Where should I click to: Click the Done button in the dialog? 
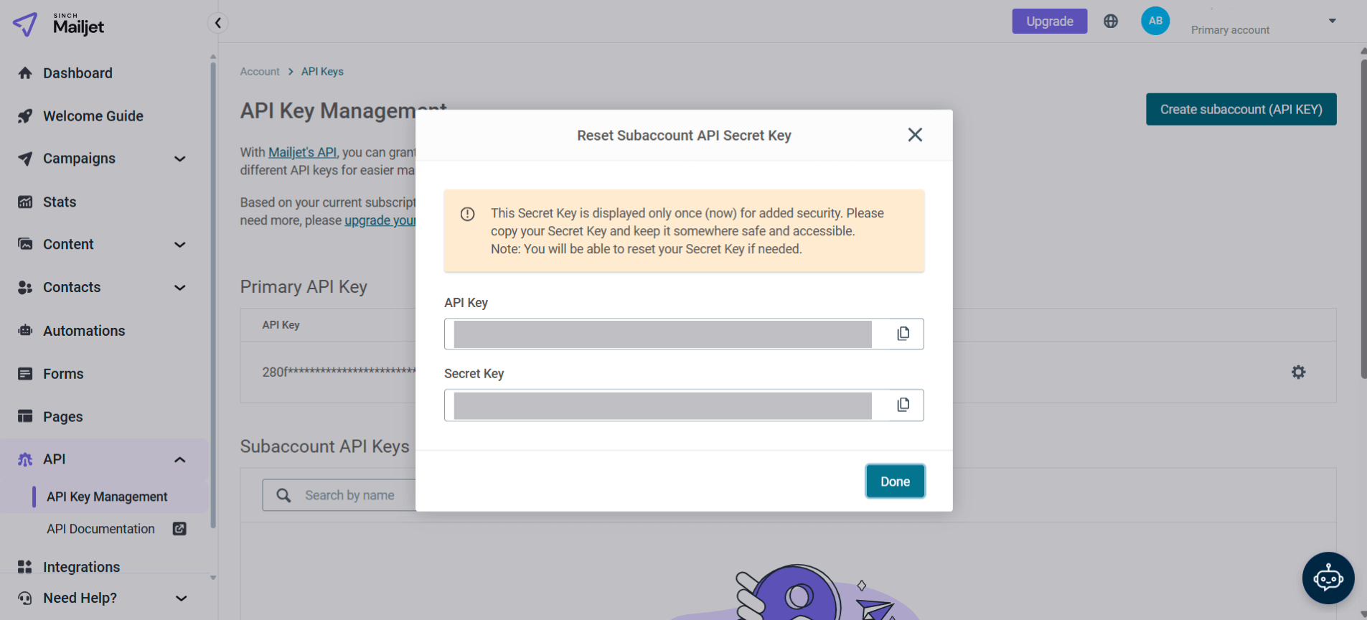click(x=894, y=481)
